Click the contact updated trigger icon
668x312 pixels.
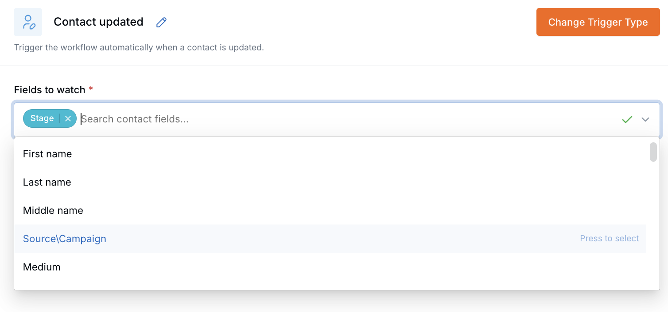(x=28, y=22)
